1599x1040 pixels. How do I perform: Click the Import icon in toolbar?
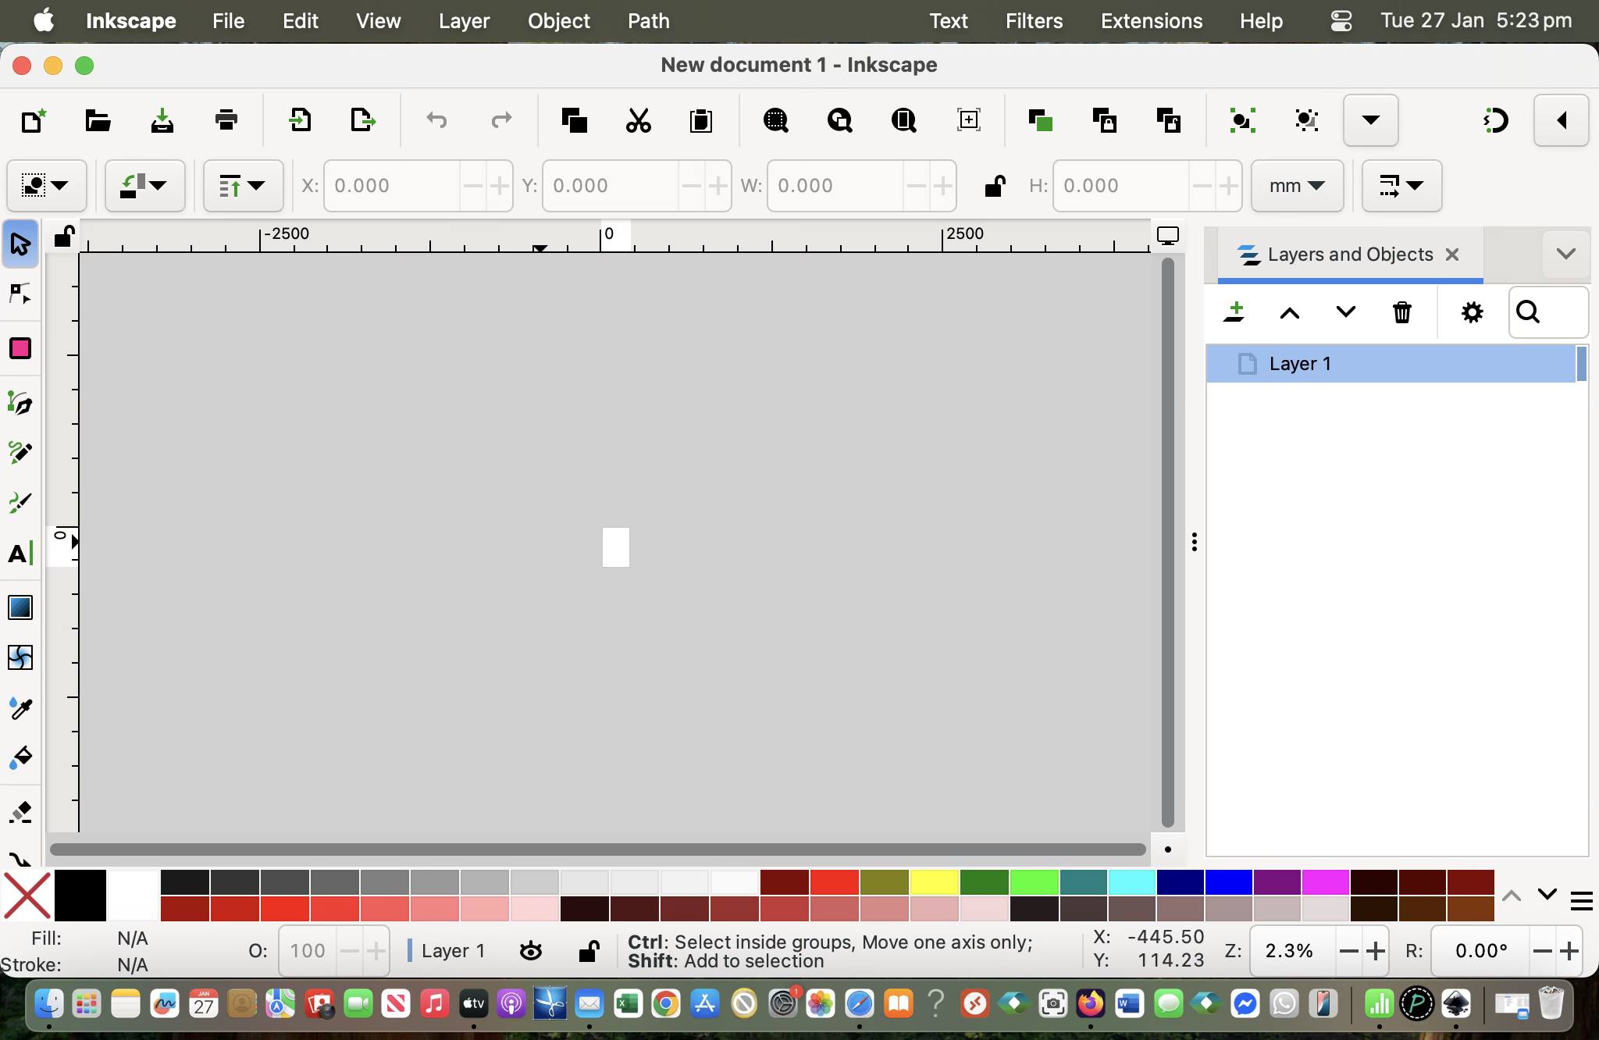299,120
